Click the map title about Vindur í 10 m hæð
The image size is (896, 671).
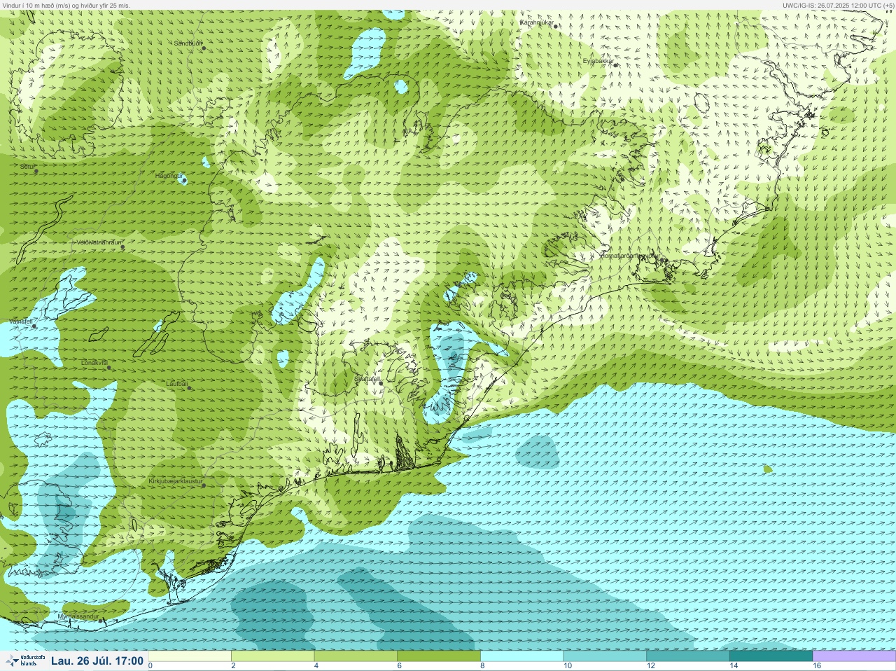(66, 5)
